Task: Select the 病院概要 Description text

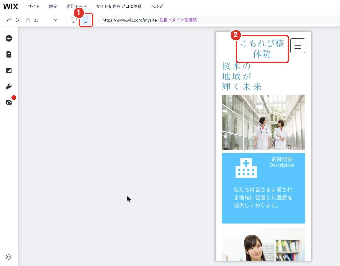Action: pos(282,162)
